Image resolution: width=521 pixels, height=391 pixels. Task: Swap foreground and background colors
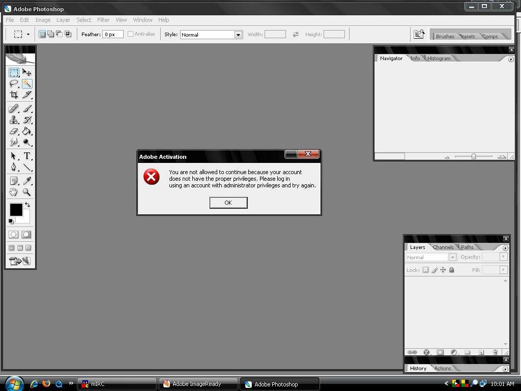(x=27, y=205)
